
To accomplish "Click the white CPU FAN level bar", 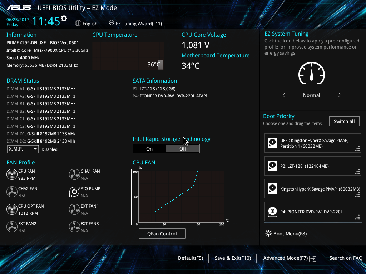I will tap(131, 197).
